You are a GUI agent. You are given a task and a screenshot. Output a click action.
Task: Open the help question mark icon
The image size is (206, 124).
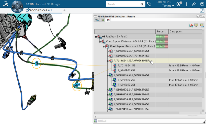tap(202, 4)
